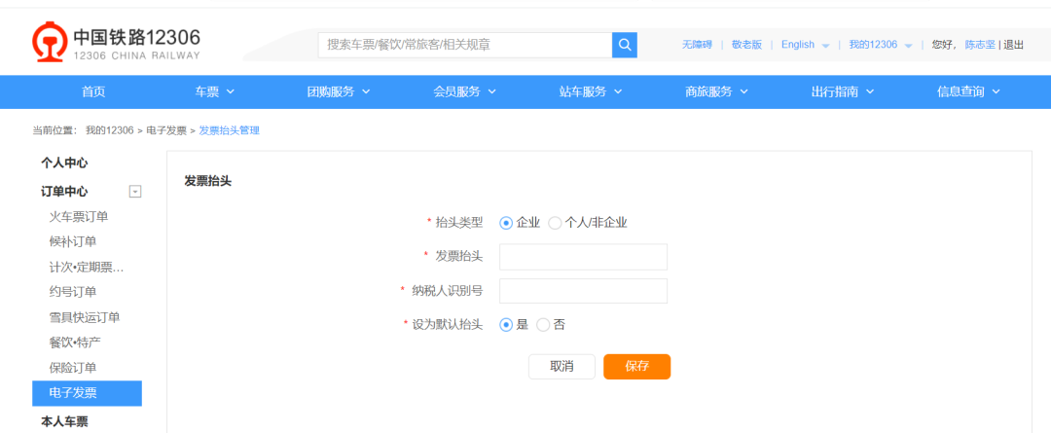Image resolution: width=1051 pixels, height=433 pixels.
Task: Choose 是 for default invoice title
Action: 506,325
